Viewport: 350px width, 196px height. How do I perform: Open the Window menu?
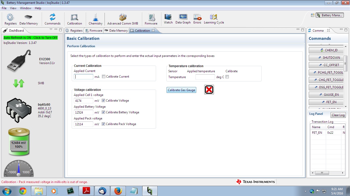(26, 8)
